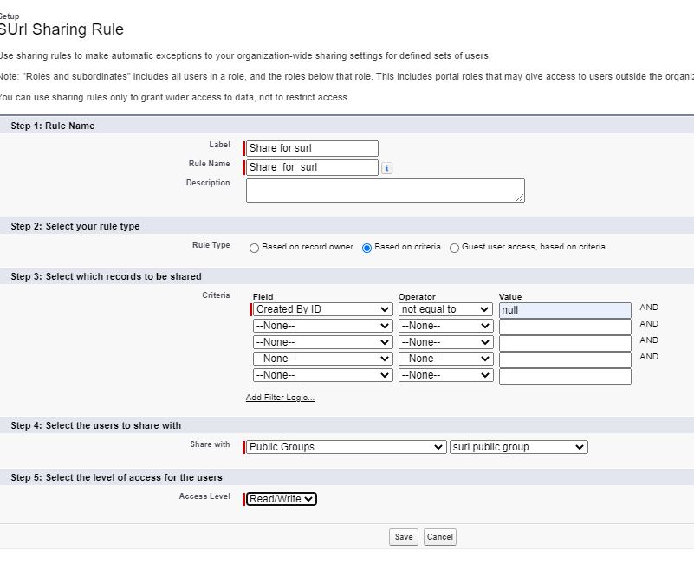Click the criteria value field containing 'null'
Image resolution: width=694 pixels, height=570 pixels.
tap(565, 310)
